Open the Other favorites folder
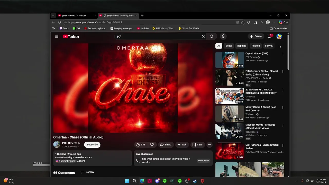 click(x=278, y=29)
